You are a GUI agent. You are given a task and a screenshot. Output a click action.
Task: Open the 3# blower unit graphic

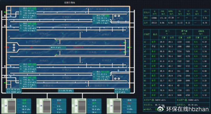[79, 106]
